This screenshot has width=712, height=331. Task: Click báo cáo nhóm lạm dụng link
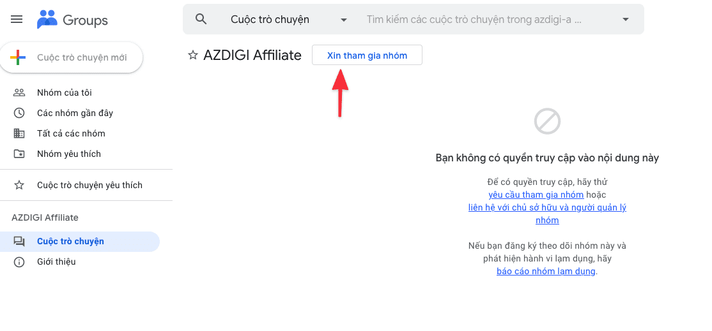pyautogui.click(x=546, y=271)
